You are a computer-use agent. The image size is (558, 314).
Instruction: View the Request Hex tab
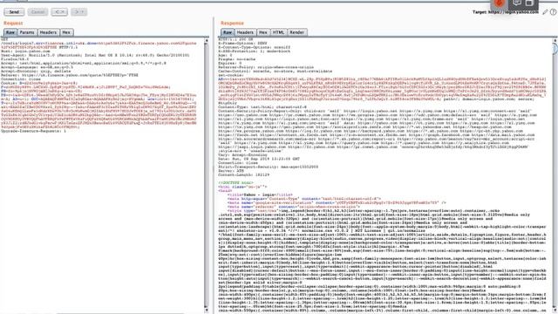[x=66, y=32]
